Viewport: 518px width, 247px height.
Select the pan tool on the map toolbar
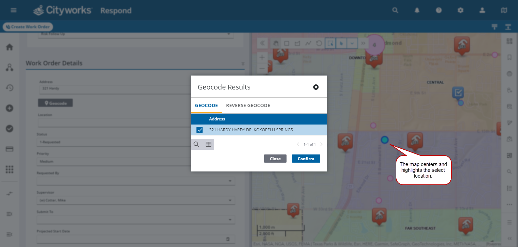click(x=276, y=43)
